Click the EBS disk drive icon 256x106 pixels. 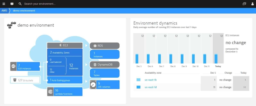tap(93, 85)
